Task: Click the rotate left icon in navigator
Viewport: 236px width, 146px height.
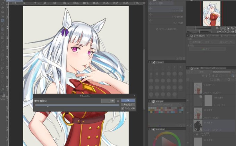Action: click(221, 32)
